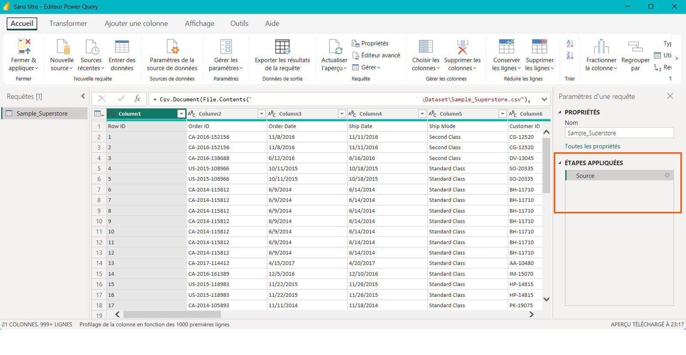Select the Source applied step
The width and height of the screenshot is (686, 355).
pos(620,176)
